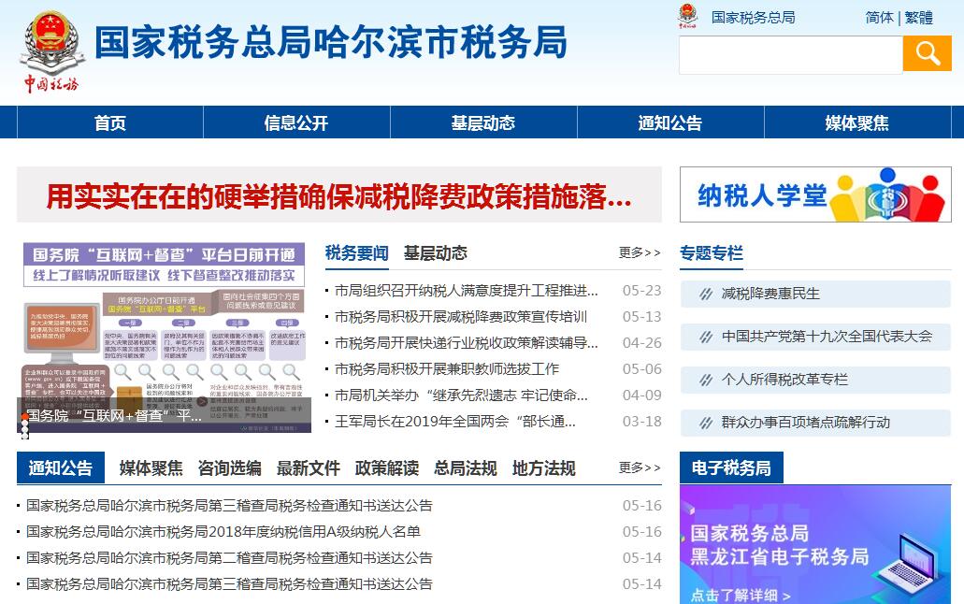Switch language to 简体
Viewport: 964px width, 604px height.
click(879, 17)
